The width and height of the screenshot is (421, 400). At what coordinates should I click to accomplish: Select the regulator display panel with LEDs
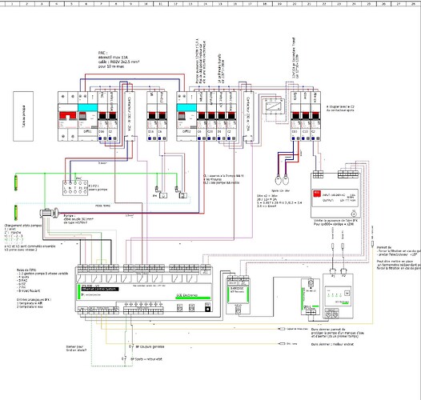[x=339, y=296]
